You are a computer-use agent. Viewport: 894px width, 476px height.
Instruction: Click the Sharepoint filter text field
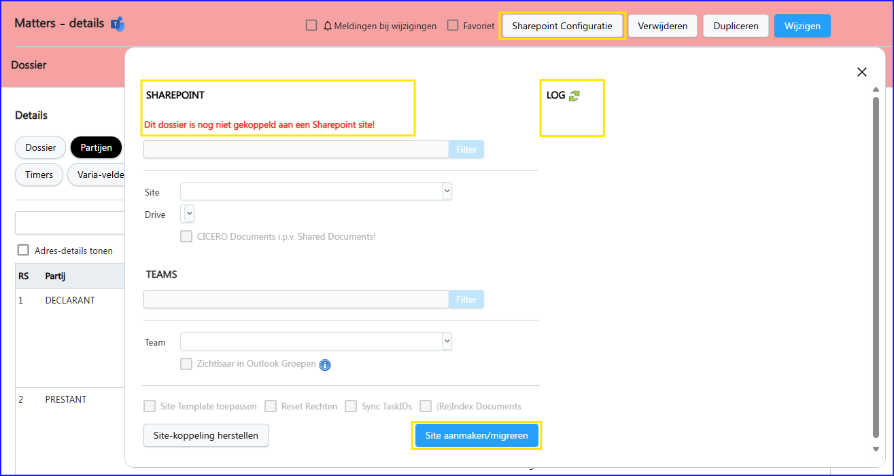(x=296, y=149)
